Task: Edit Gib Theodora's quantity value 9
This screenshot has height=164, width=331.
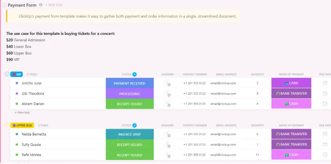Action: coord(257,93)
